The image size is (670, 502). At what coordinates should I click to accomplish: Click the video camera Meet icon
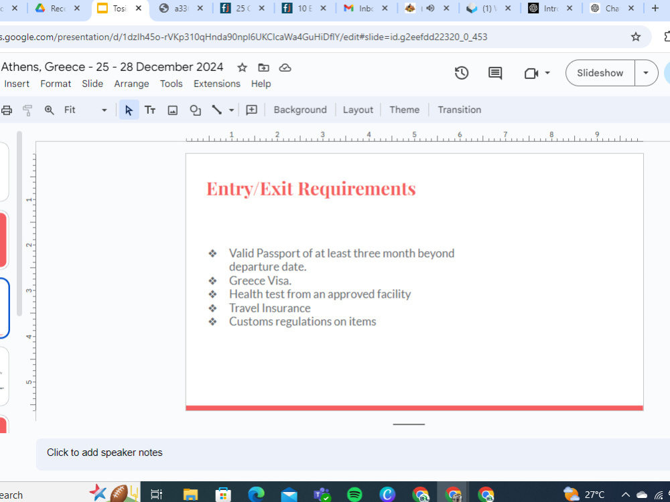(531, 74)
